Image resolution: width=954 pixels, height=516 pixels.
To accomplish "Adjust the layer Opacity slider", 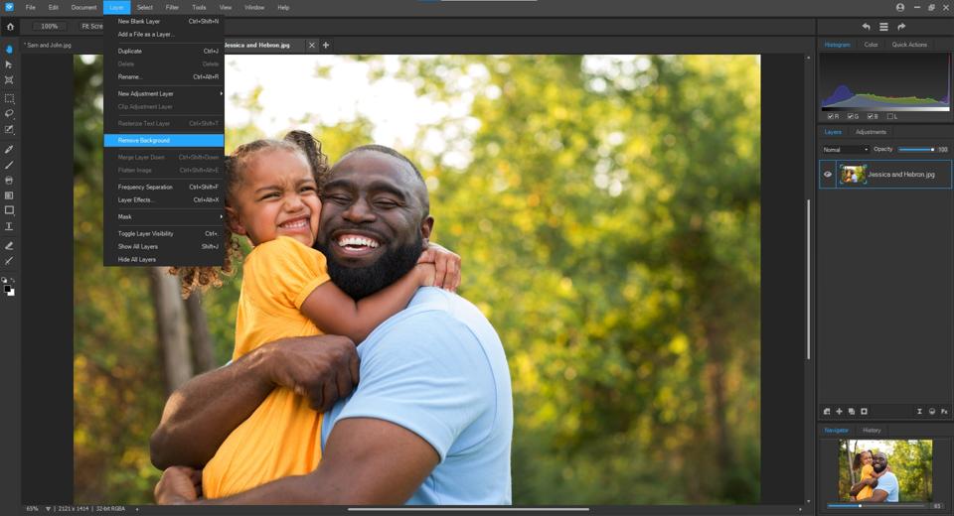I will click(915, 150).
